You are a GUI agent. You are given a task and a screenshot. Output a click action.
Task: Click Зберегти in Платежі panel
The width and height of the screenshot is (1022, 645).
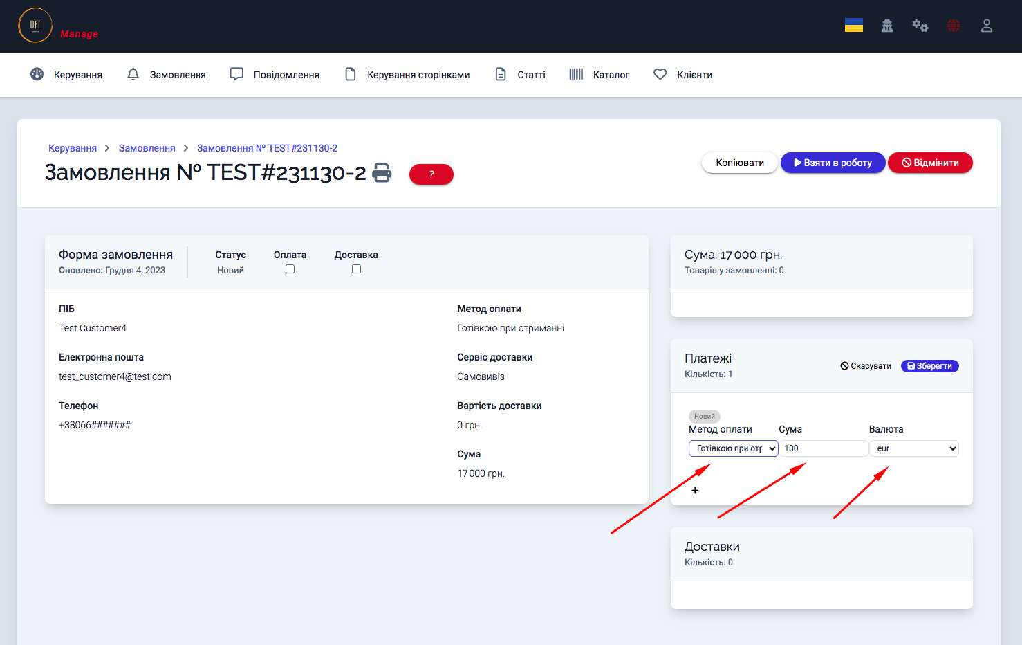tap(929, 366)
